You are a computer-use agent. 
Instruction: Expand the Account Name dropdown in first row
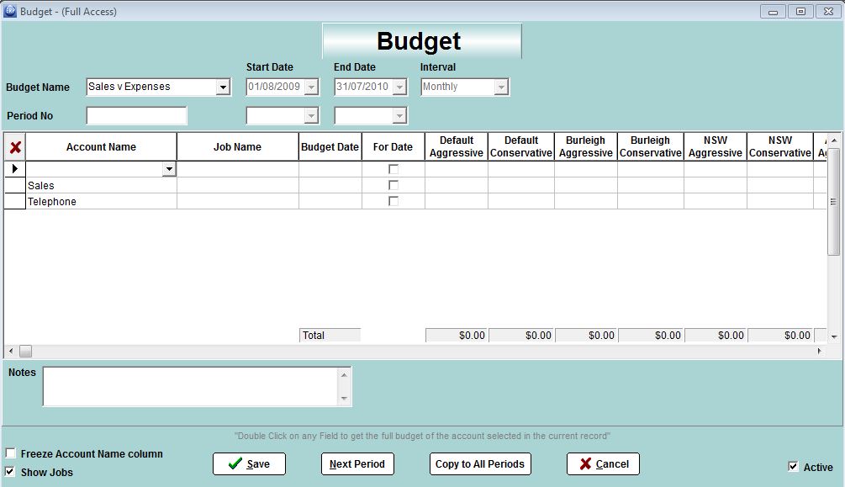coord(169,169)
